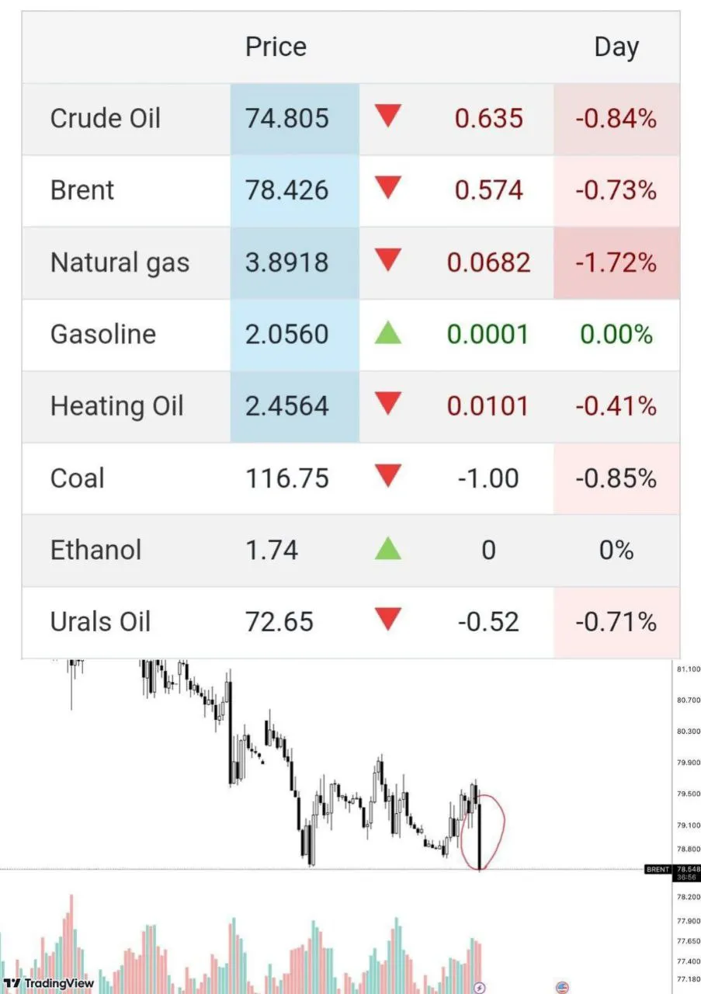The width and height of the screenshot is (701, 994).
Task: Click the red down arrow in Brent row
Action: (x=387, y=189)
